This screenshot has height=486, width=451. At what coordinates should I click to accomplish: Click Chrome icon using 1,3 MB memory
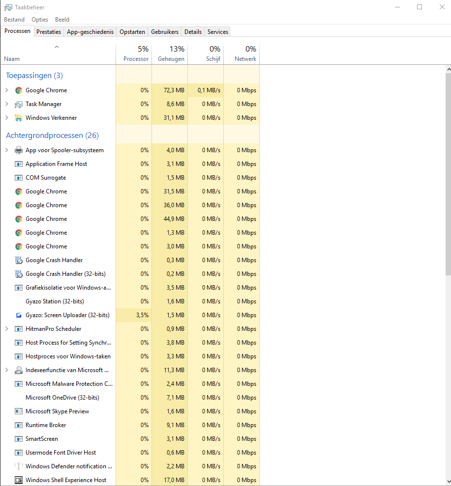click(x=19, y=233)
